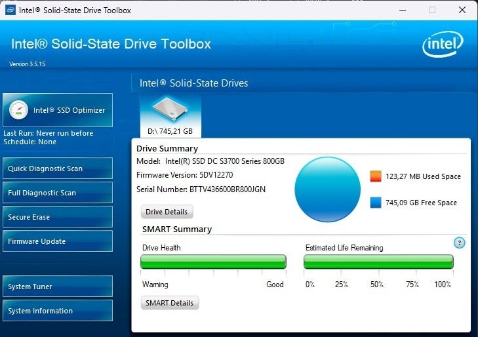Open the SMART Summary help question-mark icon
This screenshot has height=337, width=478.
(459, 243)
